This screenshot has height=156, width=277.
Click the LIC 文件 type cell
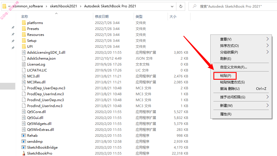[142, 70]
